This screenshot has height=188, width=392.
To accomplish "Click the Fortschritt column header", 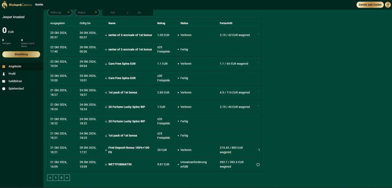I will coord(226,23).
